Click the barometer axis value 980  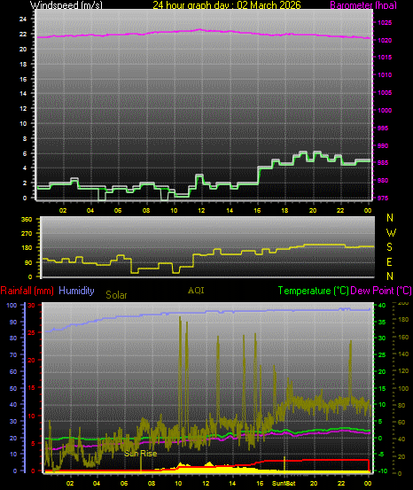[383, 180]
